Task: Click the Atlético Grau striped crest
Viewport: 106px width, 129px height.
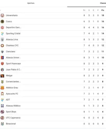Action: click(x=2, y=88)
